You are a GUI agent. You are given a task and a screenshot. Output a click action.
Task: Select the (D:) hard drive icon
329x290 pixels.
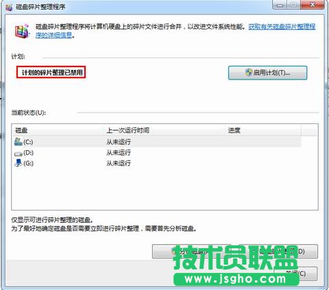point(19,154)
